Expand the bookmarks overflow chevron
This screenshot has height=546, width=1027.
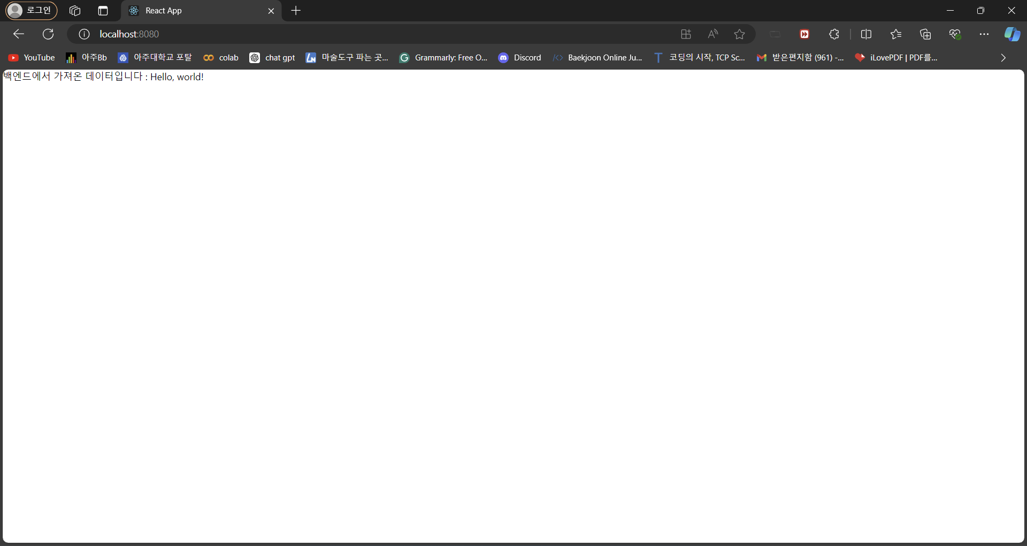tap(1003, 58)
